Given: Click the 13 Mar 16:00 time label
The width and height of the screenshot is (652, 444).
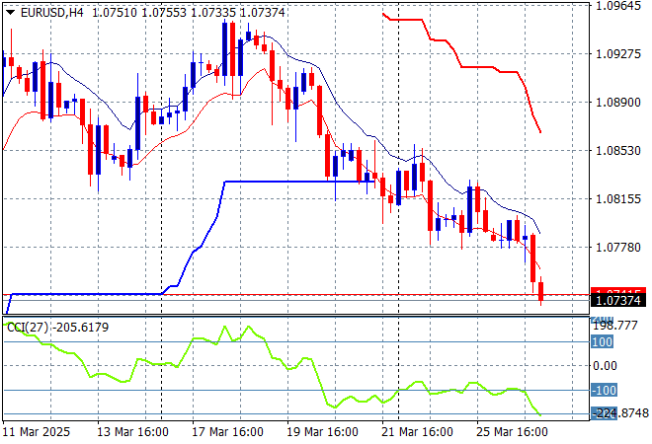Looking at the screenshot, I should pos(132,432).
